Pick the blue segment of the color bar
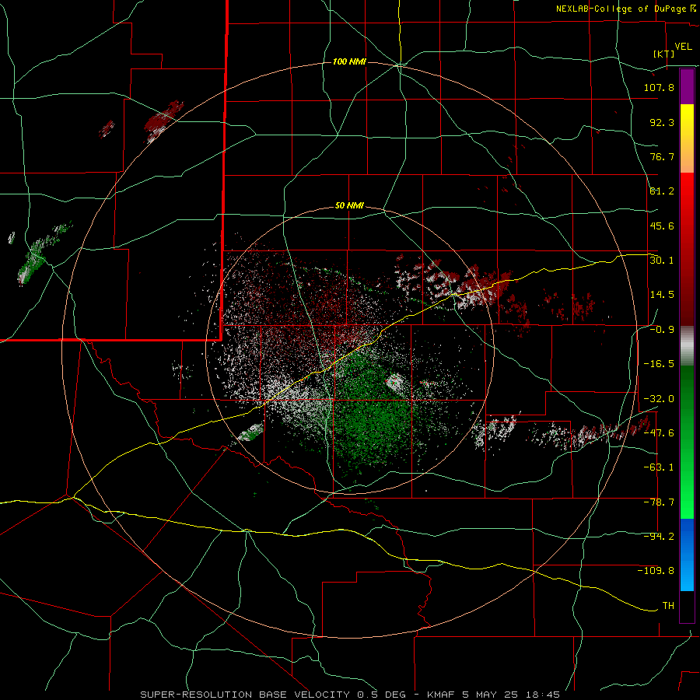700x700 pixels. (x=687, y=555)
